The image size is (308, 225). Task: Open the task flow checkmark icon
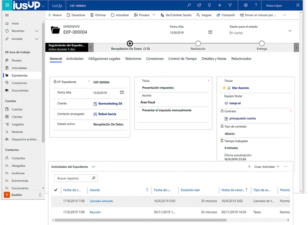tap(199, 5)
